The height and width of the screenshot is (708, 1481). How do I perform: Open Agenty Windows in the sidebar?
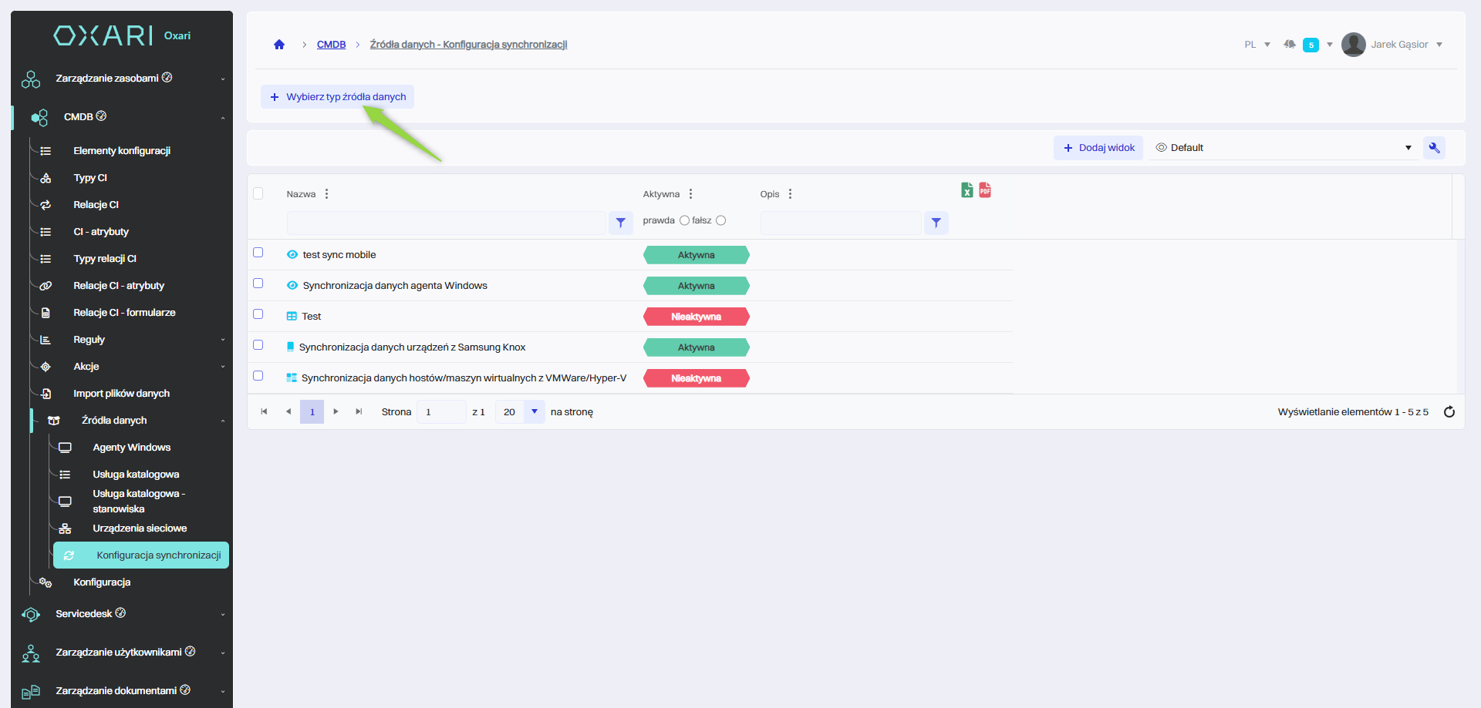click(131, 448)
